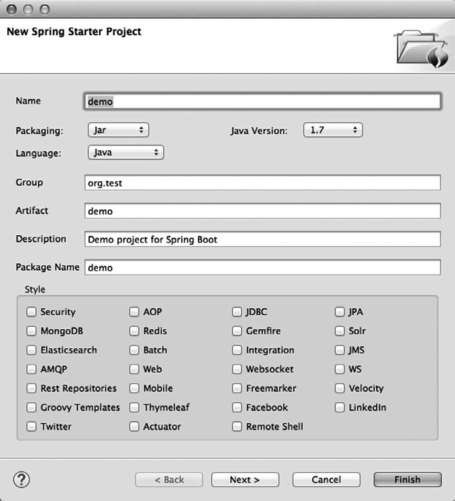455x501 pixels.
Task: Enable the Actuator option
Action: pyautogui.click(x=134, y=427)
